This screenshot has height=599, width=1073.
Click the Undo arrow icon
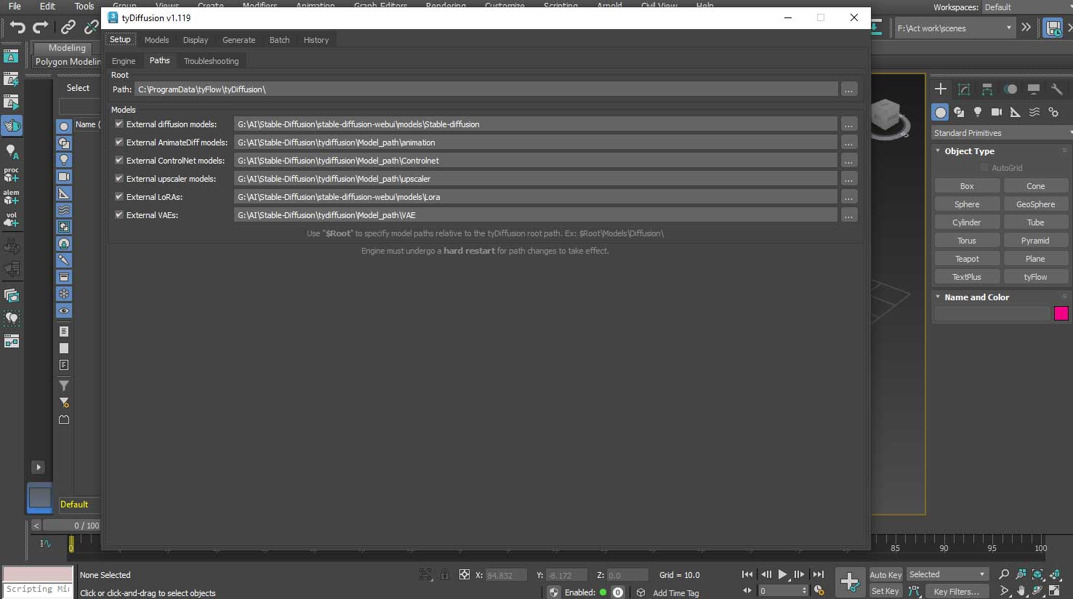(17, 28)
